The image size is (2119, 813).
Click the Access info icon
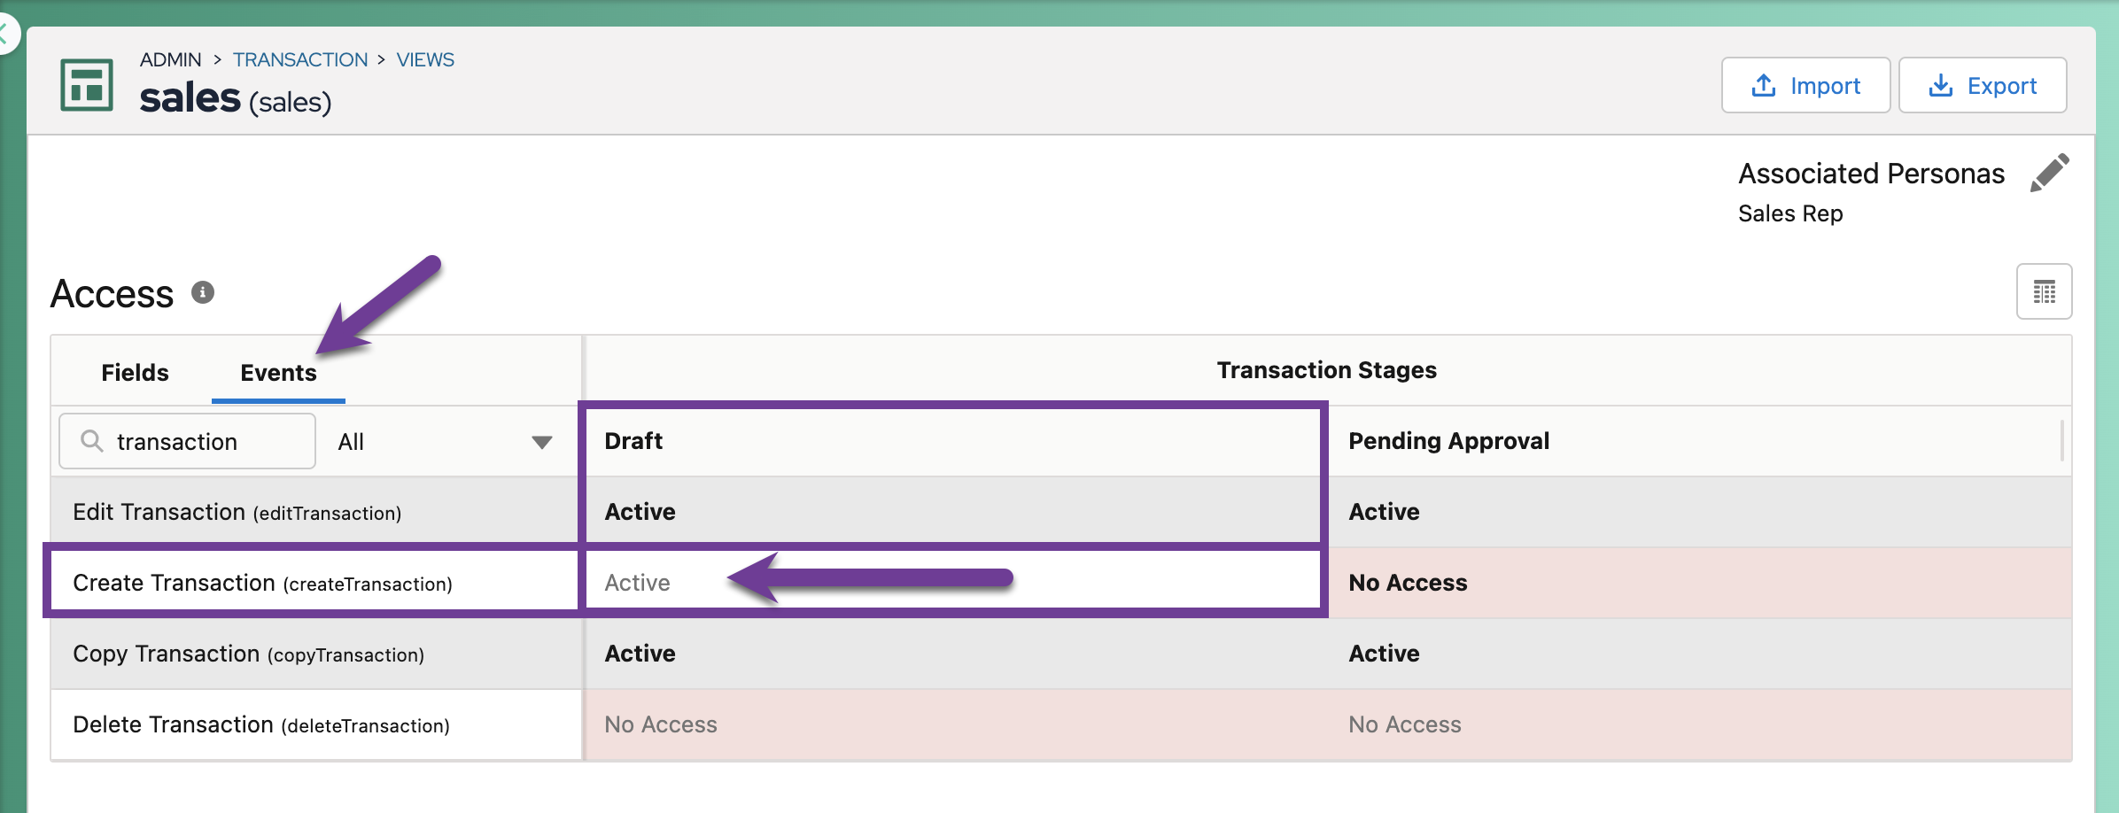(203, 292)
